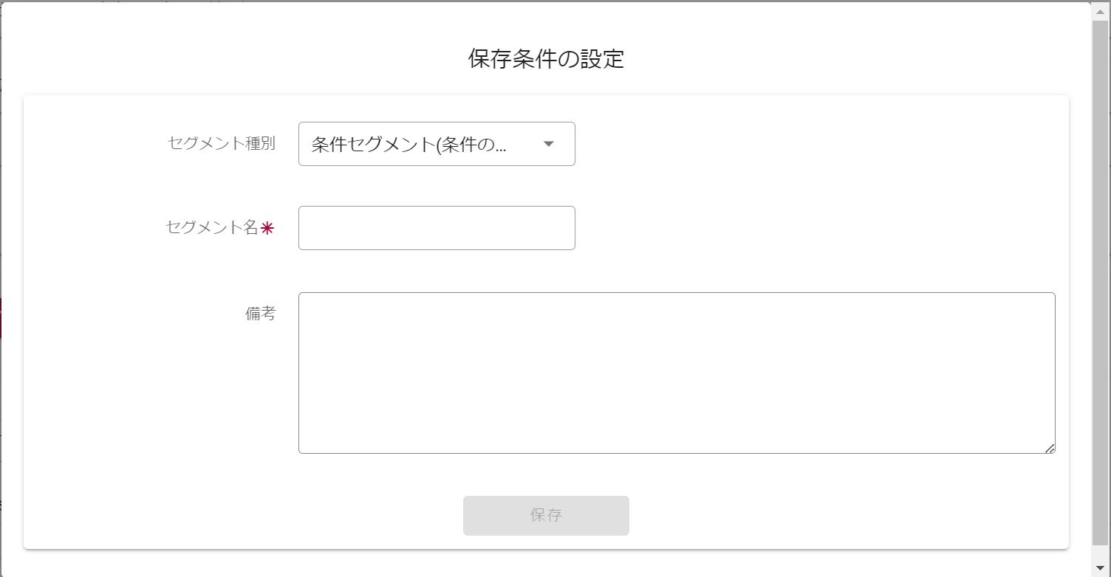This screenshot has height=577, width=1111.
Task: Grab the 備考 textarea resize handle
Action: (x=1050, y=449)
